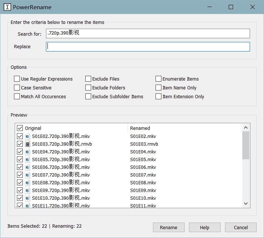Viewport: 264px width, 238px height.
Task: Click the file icon for S01E10.720p.390影视.mkv
Action: 28,198
